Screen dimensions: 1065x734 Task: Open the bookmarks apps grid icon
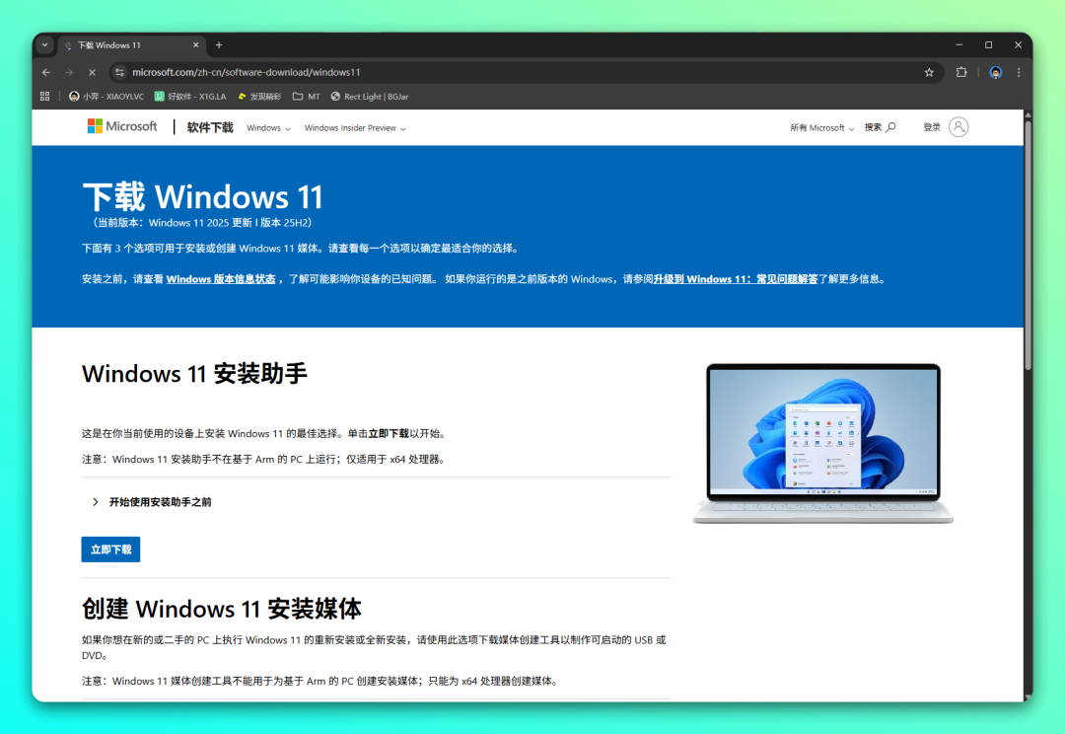coord(44,97)
